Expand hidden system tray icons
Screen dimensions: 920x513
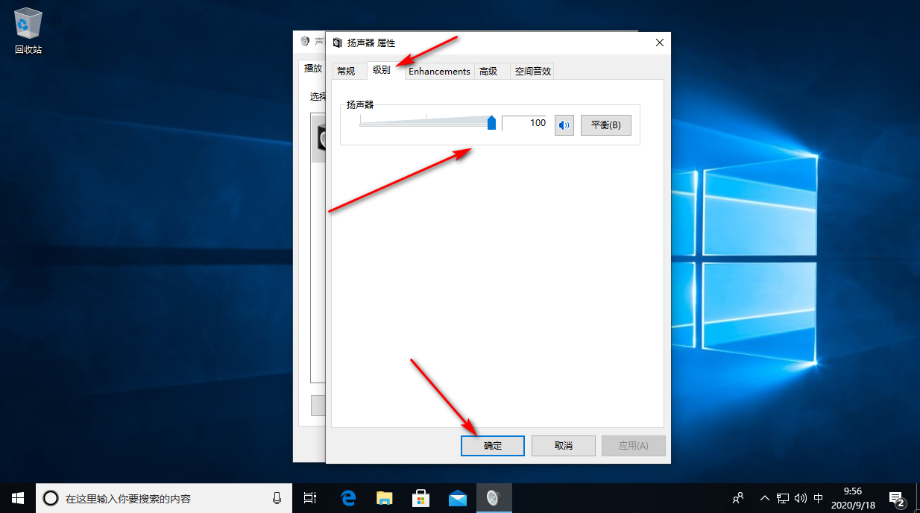point(764,498)
